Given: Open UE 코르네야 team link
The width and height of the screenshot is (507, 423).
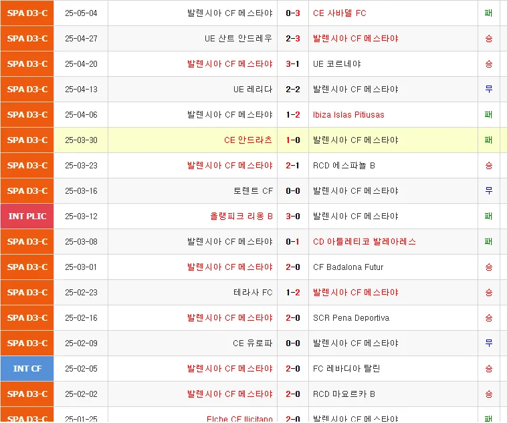Looking at the screenshot, I should pyautogui.click(x=336, y=64).
